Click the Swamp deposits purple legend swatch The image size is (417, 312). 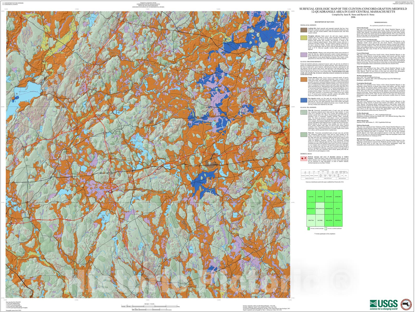304,55
